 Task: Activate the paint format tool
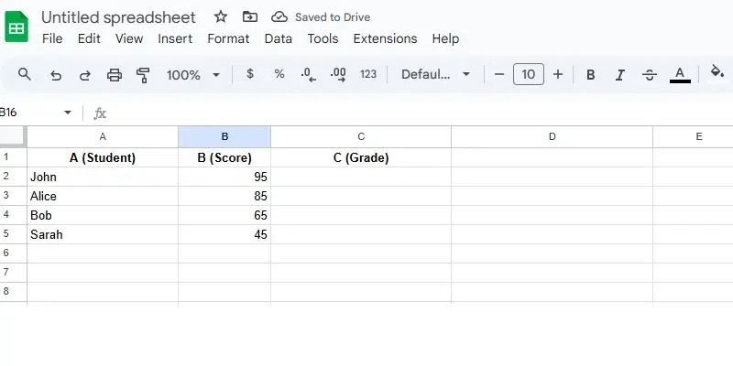(x=143, y=75)
